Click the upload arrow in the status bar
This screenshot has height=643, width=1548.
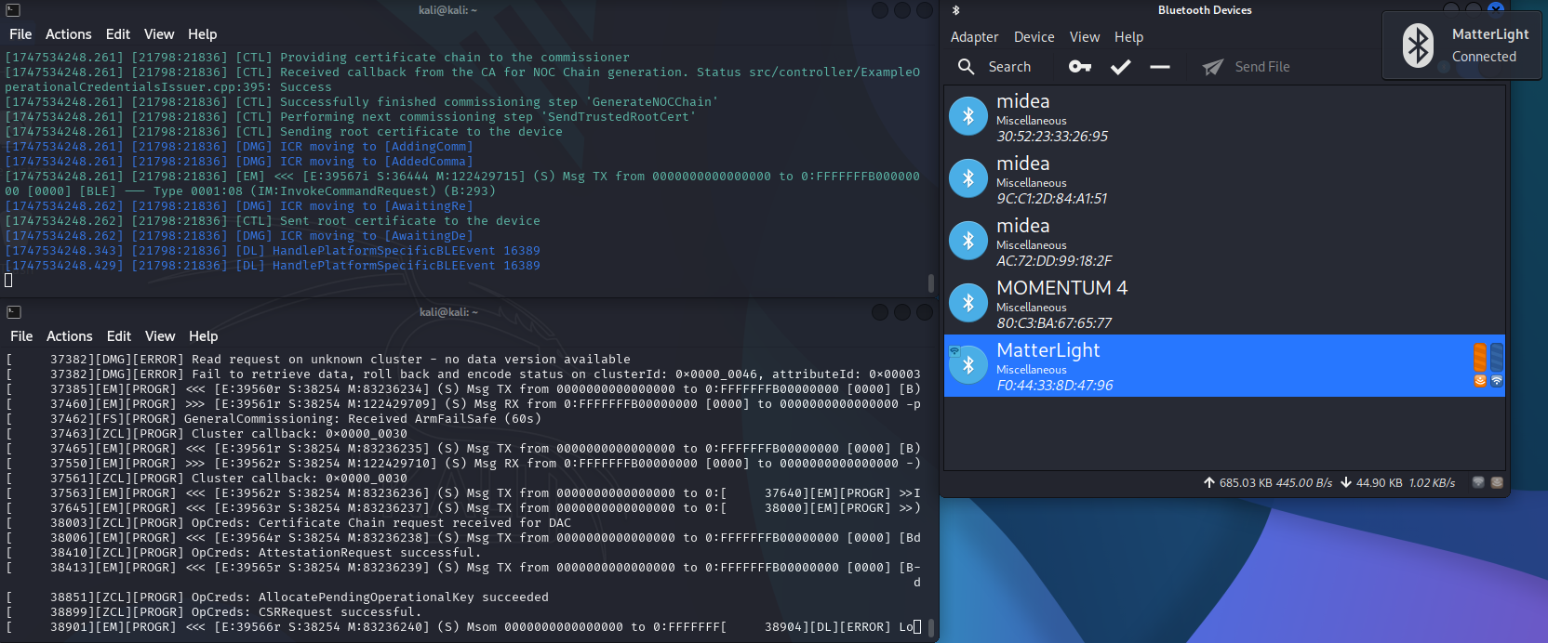(1209, 482)
